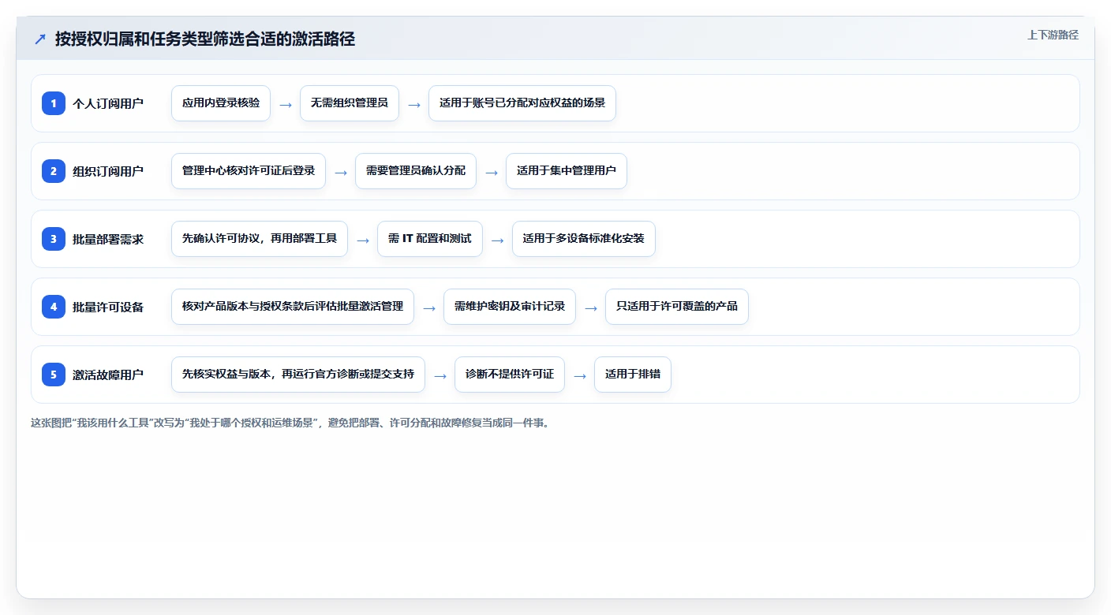
Task: Click the 激活故障用户 row label
Action: pos(108,375)
